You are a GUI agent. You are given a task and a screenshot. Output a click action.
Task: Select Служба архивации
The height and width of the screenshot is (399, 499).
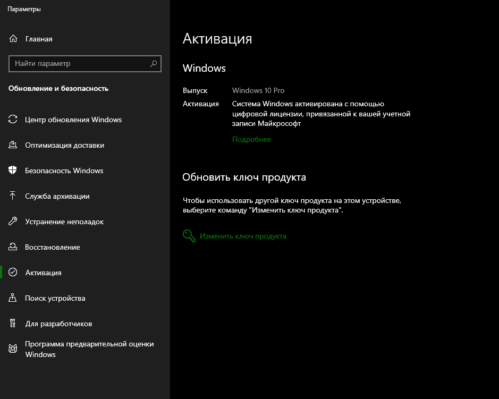click(x=57, y=196)
